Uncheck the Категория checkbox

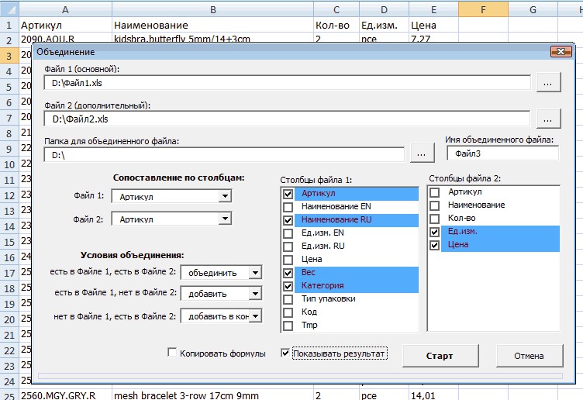(288, 286)
